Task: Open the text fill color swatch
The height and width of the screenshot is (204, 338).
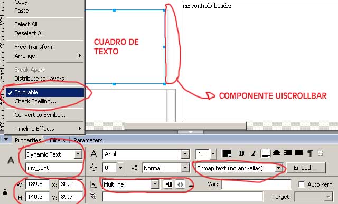Action: (227, 153)
